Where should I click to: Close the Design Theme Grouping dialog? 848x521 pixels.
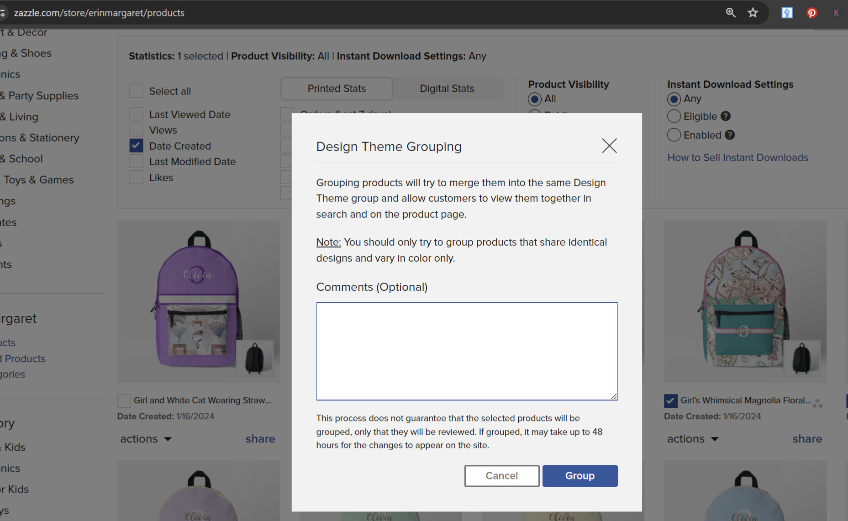609,146
